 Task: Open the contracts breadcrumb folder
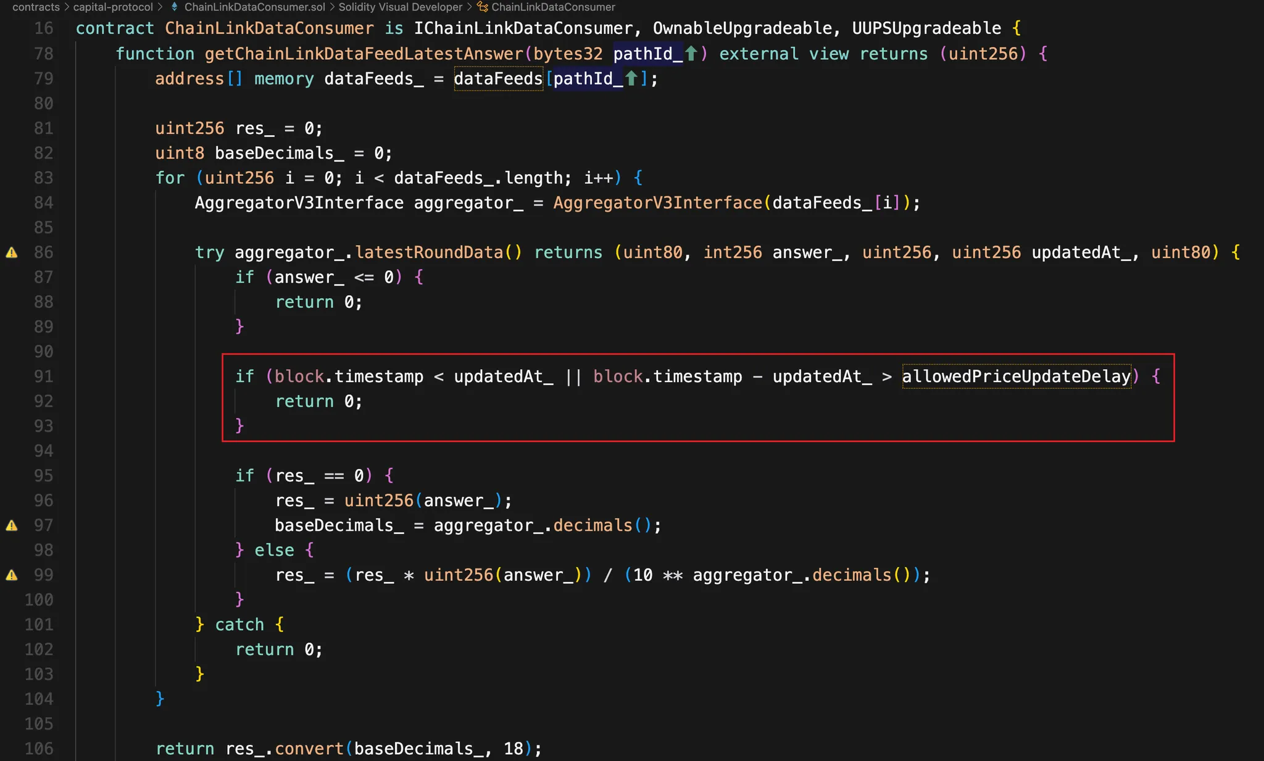[x=36, y=7]
